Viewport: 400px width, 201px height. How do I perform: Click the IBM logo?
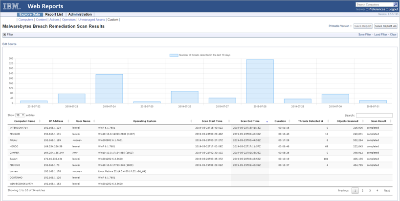click(12, 6)
